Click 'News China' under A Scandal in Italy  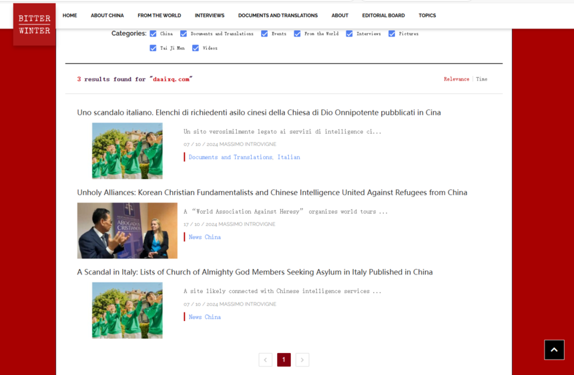205,317
